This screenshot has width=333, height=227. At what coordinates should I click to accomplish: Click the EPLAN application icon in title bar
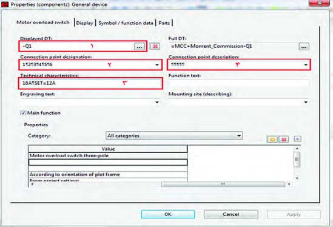(x=4, y=4)
